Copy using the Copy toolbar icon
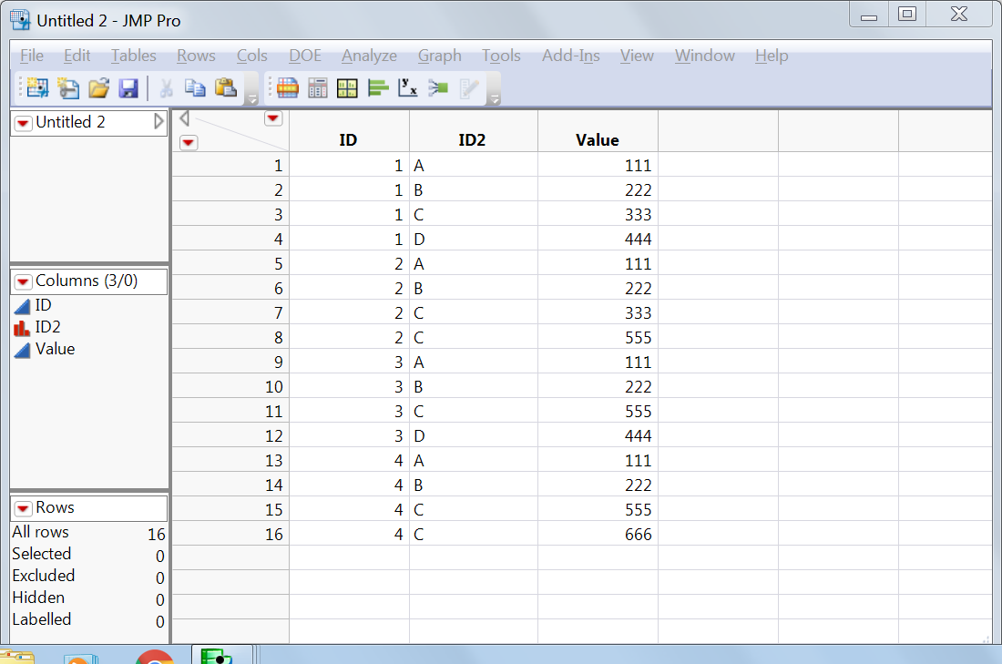 click(195, 87)
